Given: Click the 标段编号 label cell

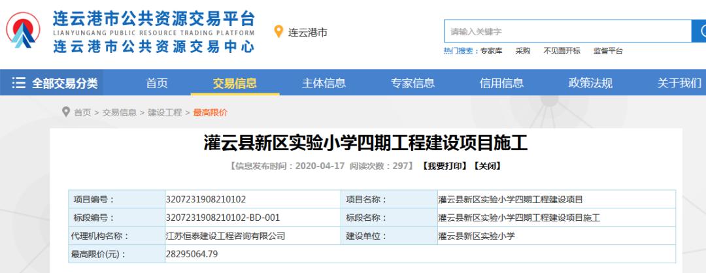Looking at the screenshot, I should click(x=116, y=217).
